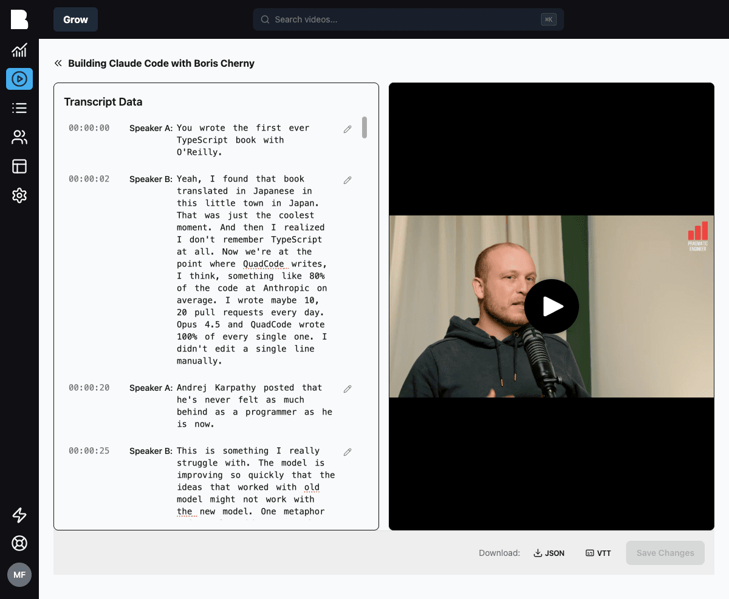Image resolution: width=729 pixels, height=599 pixels.
Task: Edit the 00:00:20 Speaker A transcript entry
Action: click(x=347, y=389)
